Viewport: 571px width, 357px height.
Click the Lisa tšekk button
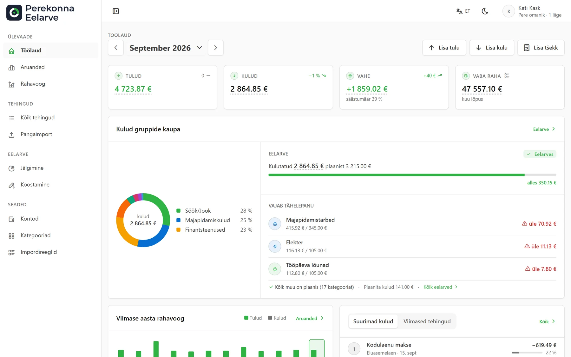click(x=541, y=48)
